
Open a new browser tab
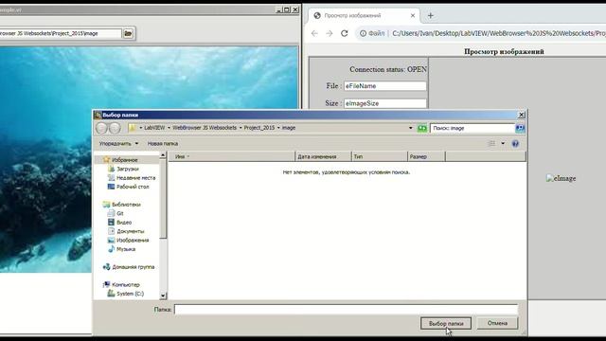tap(431, 15)
